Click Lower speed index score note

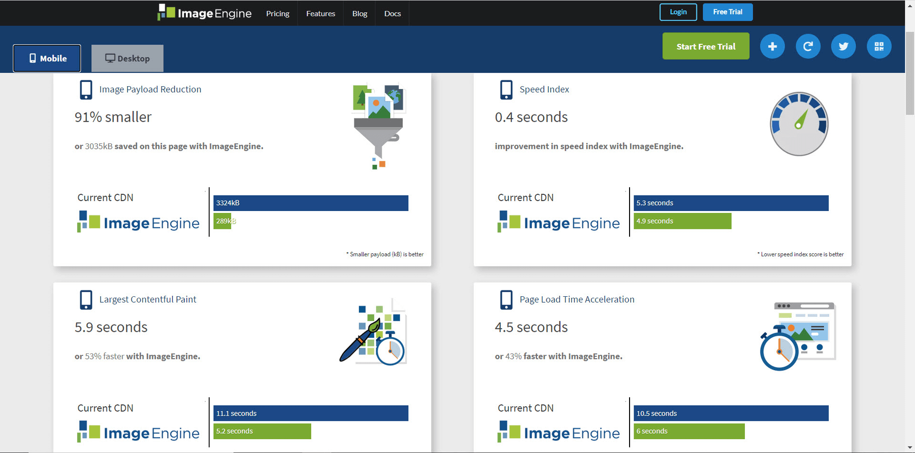(x=801, y=254)
